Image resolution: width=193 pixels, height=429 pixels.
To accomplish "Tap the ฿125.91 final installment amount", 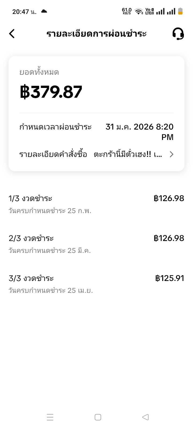I will point(170,278).
